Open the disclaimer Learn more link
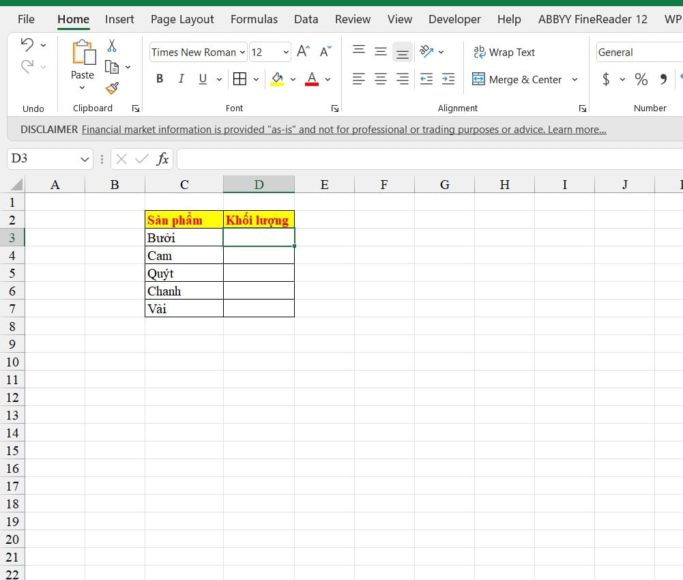Viewport: 683px width, 580px height. pos(577,130)
